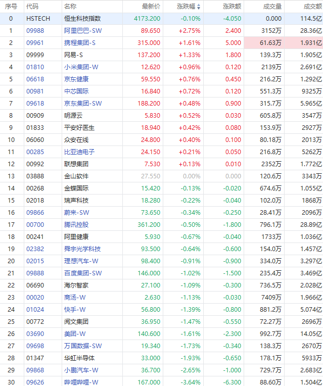The image size is (323, 386).
Task: Open 万国数据-SW stock name
Action: click(83, 346)
